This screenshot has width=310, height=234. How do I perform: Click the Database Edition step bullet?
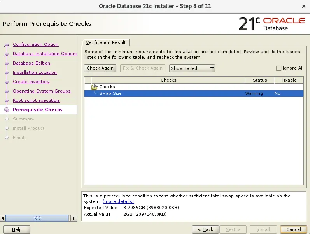[x=7, y=63]
